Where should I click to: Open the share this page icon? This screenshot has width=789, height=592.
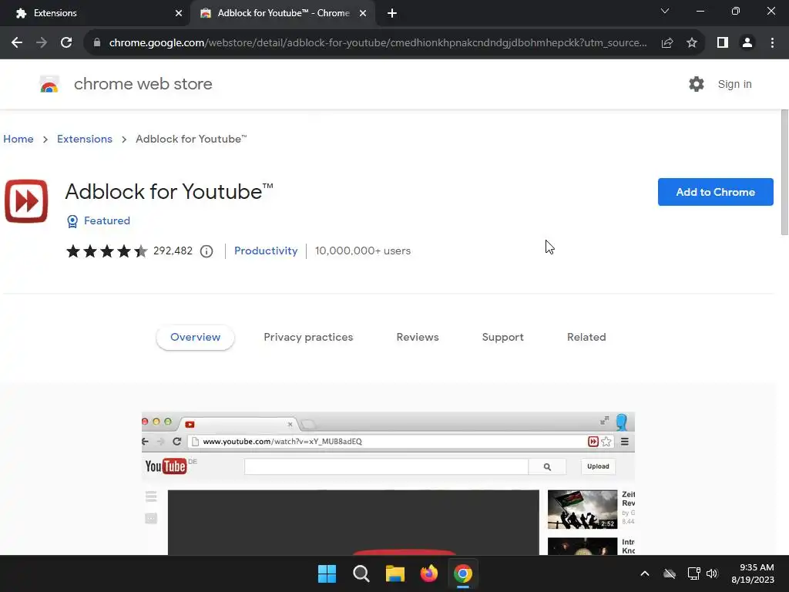click(x=667, y=43)
